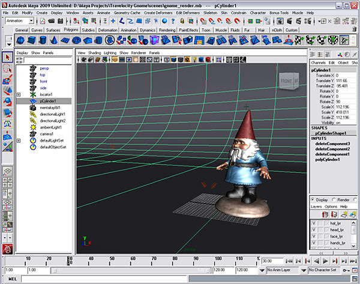Open the Skeleton menu

[x=210, y=13]
